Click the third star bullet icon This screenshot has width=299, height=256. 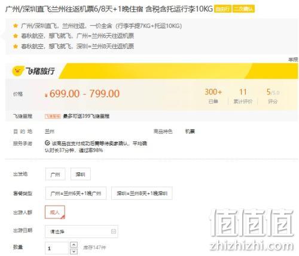(16, 47)
